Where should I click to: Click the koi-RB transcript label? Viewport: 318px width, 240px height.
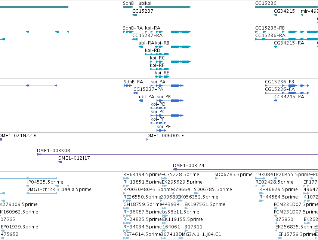(x=162, y=43)
